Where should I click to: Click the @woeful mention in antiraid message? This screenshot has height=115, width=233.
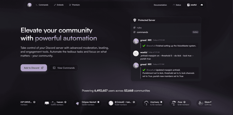pyautogui.click(x=150, y=70)
